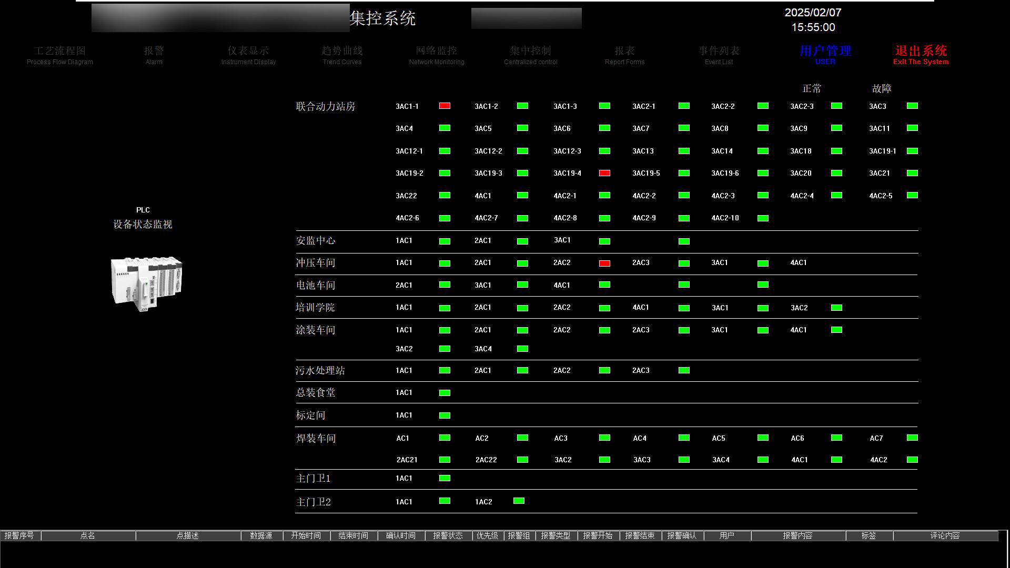
Task: Click Exit The System
Action: tap(921, 55)
